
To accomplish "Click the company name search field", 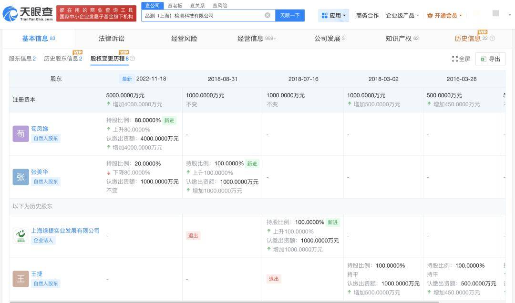I will coord(203,15).
